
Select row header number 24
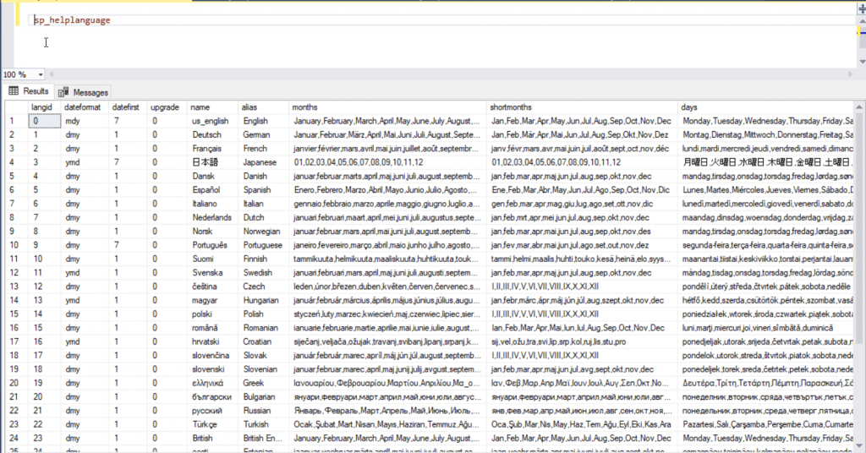click(17, 438)
